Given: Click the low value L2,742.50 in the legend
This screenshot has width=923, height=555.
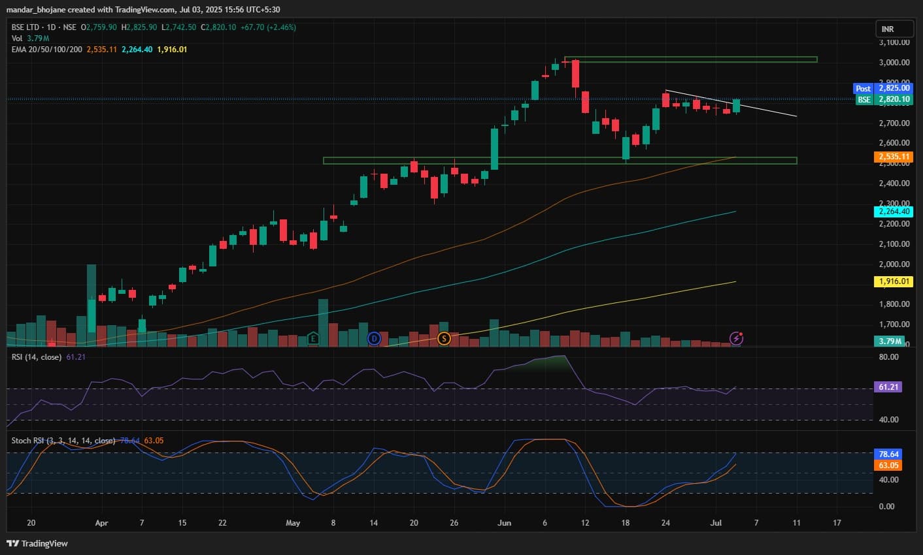Looking at the screenshot, I should click(179, 27).
